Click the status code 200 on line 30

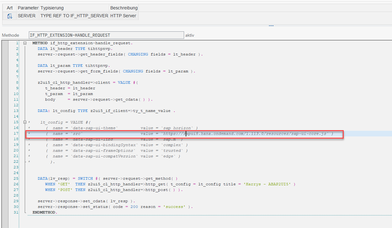pyautogui.click(x=134, y=207)
